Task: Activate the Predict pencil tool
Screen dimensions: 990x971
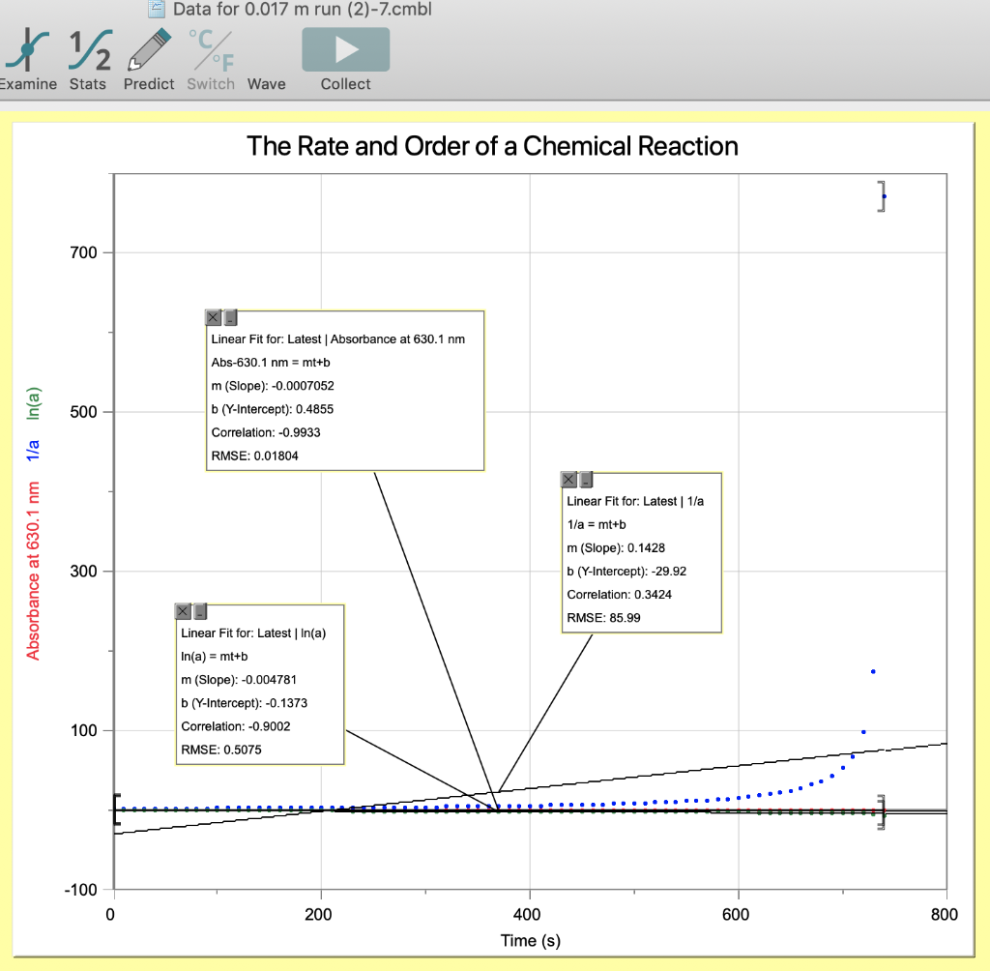Action: (x=149, y=59)
